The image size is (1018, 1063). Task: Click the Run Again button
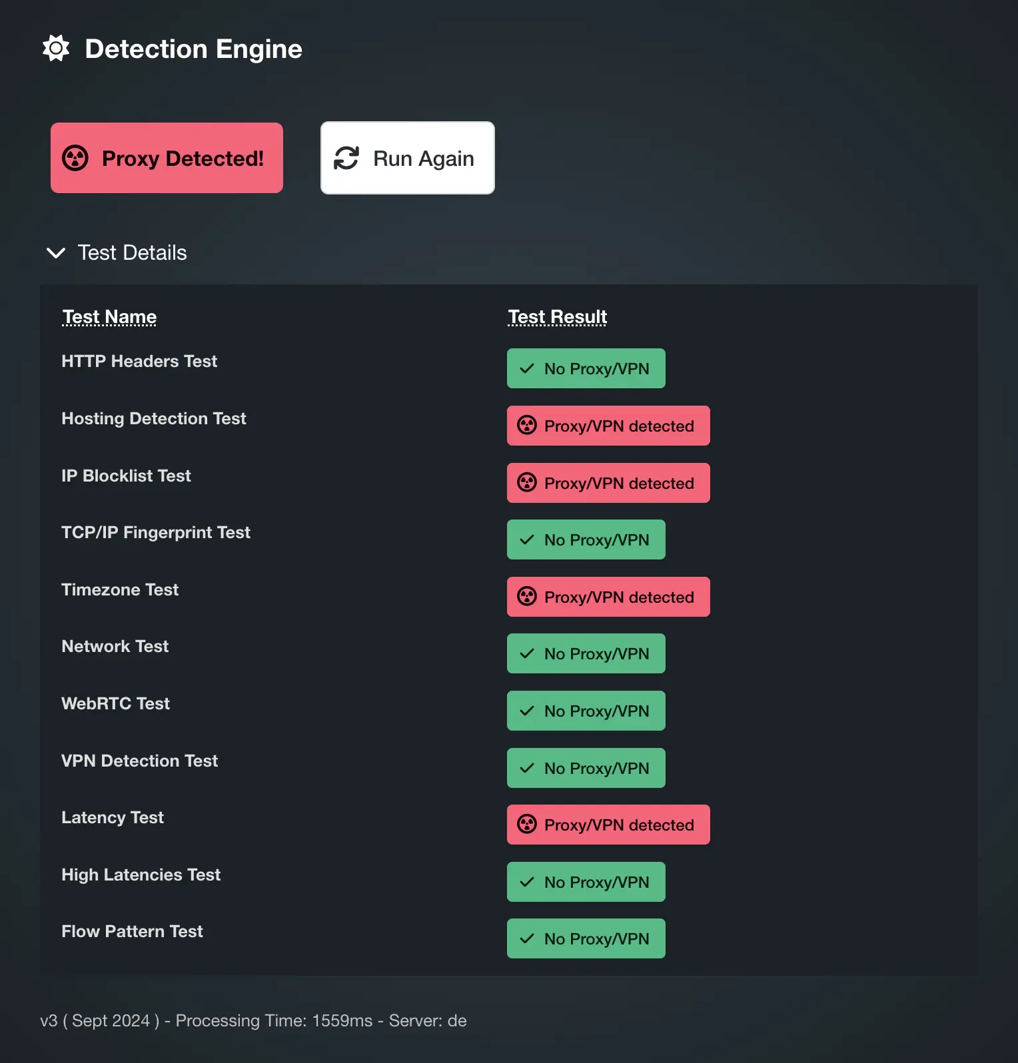[408, 158]
